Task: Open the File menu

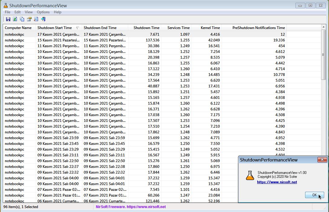Action: point(8,12)
